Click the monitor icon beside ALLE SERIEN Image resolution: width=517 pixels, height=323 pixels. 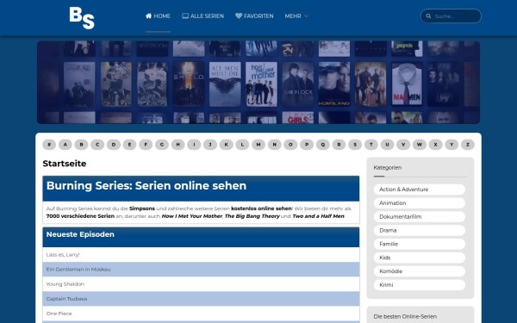pos(185,16)
